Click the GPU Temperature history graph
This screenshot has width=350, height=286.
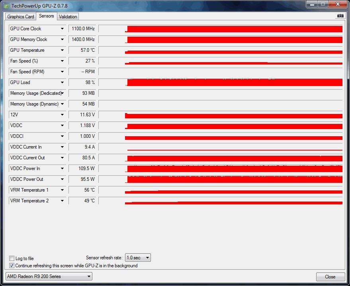[221, 50]
